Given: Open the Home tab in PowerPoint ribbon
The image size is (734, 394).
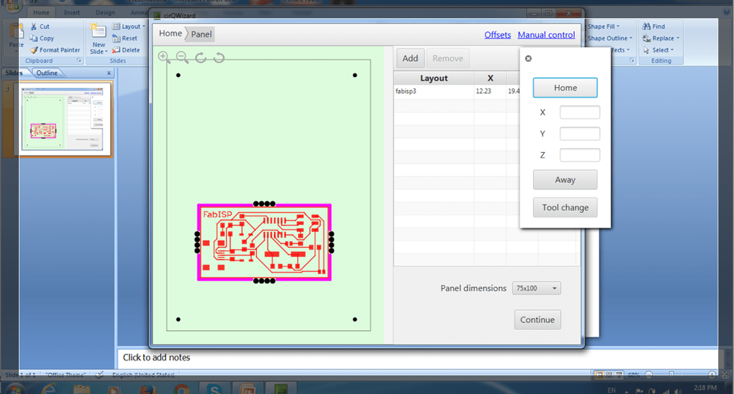Looking at the screenshot, I should [41, 13].
